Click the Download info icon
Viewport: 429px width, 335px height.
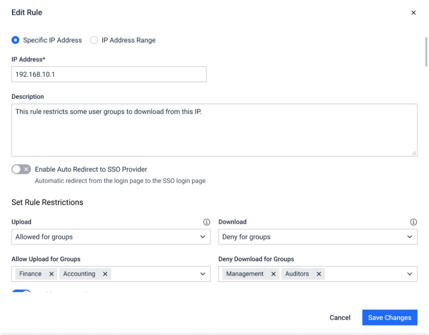click(x=413, y=222)
